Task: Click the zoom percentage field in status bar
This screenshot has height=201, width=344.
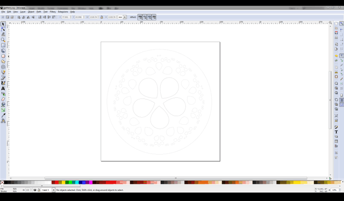Action: (334, 190)
